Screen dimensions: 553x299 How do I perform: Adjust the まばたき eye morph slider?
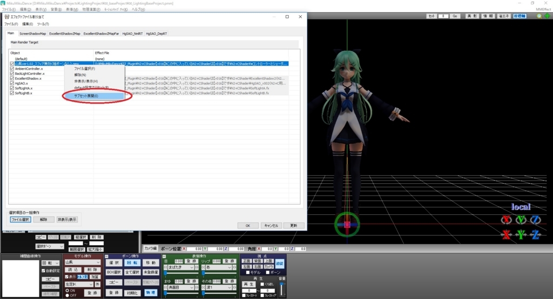coord(181,273)
